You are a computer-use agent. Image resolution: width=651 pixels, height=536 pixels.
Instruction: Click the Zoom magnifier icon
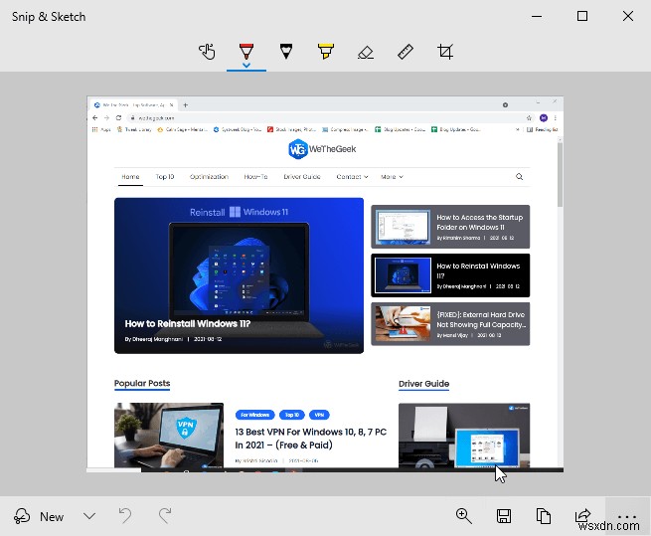click(x=463, y=516)
